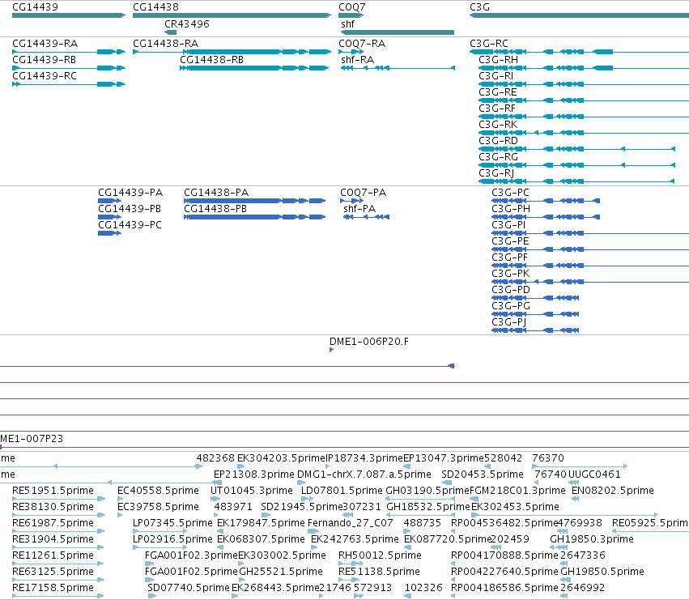689x600 pixels.
Task: Click the DME1-006P20.F clone end label
Action: tap(369, 342)
